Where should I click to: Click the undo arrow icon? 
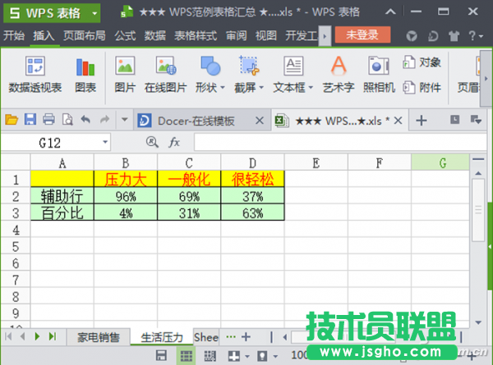(x=85, y=120)
